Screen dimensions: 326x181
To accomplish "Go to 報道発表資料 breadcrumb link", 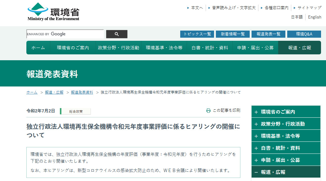I will [82, 92].
